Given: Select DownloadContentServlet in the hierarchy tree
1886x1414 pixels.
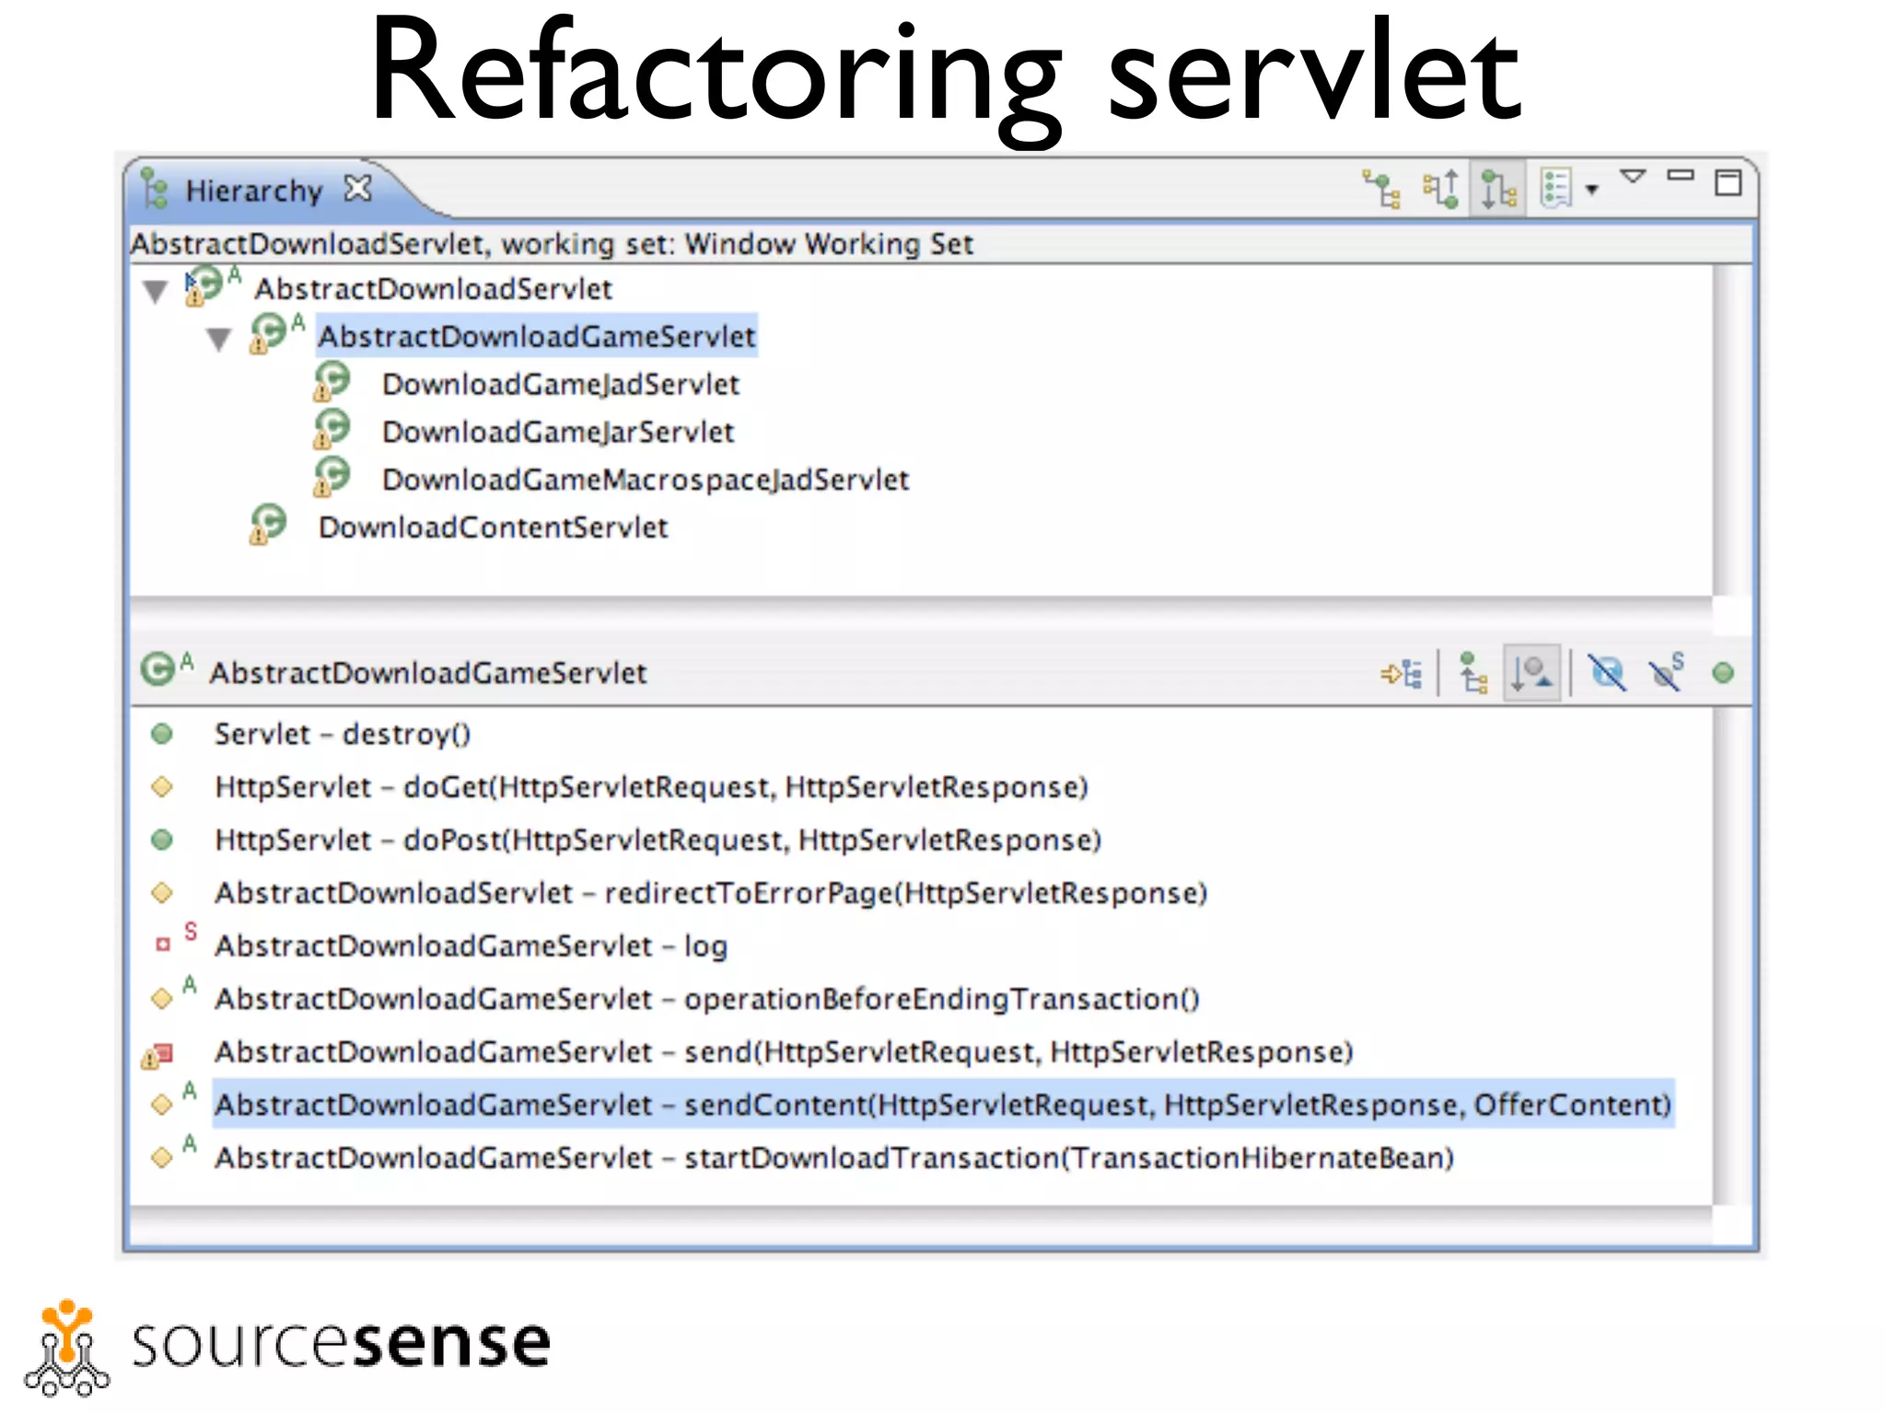Looking at the screenshot, I should point(493,527).
